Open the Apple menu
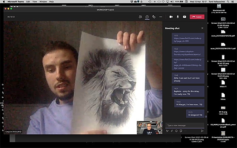This screenshot has width=237, height=148. pyautogui.click(x=4, y=1)
